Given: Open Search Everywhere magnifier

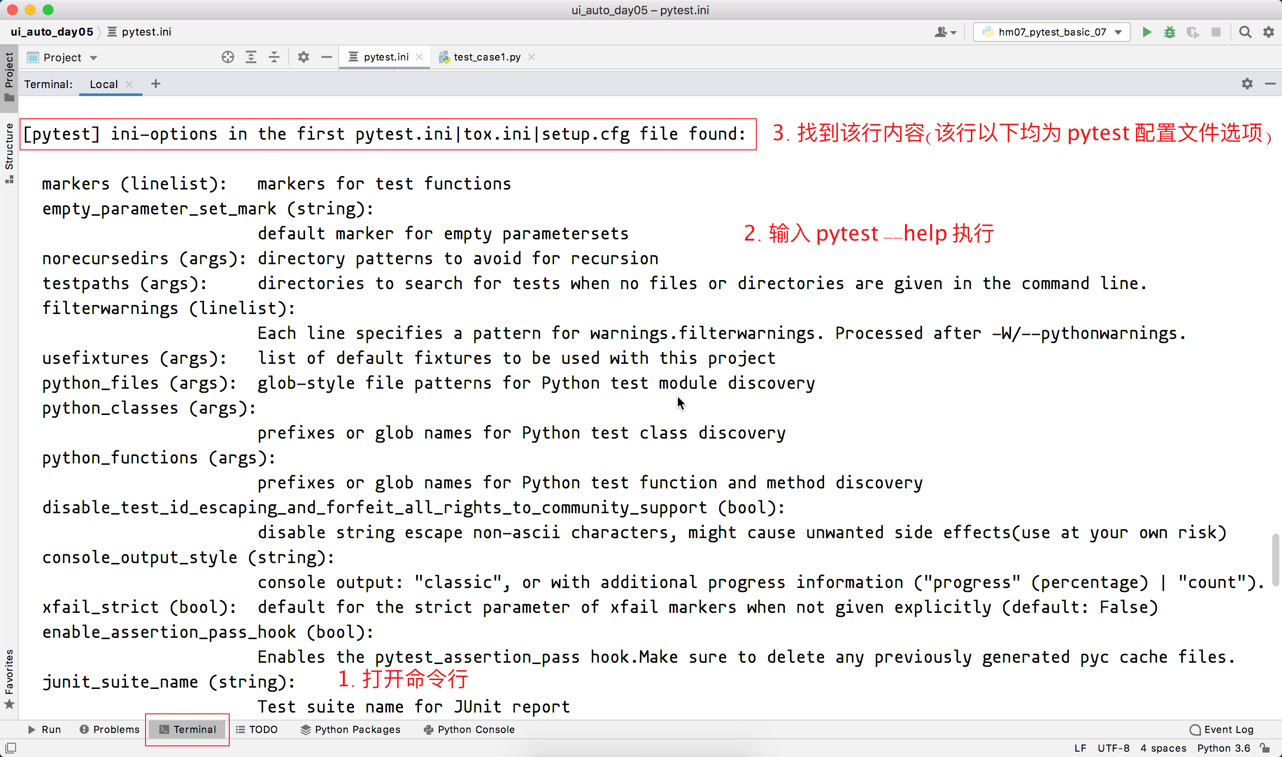Looking at the screenshot, I should point(1245,32).
